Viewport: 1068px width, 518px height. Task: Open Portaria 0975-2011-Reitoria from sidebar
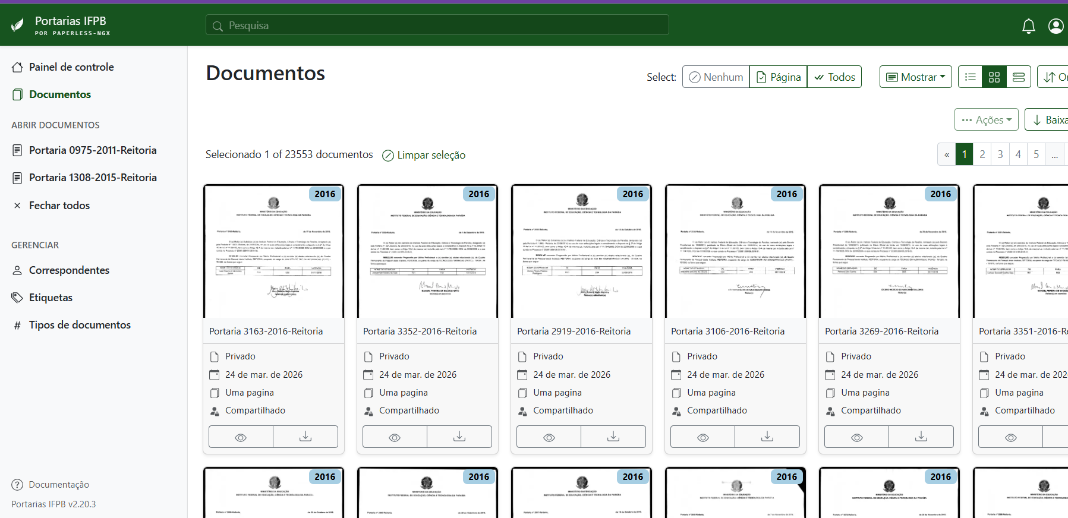coord(93,150)
